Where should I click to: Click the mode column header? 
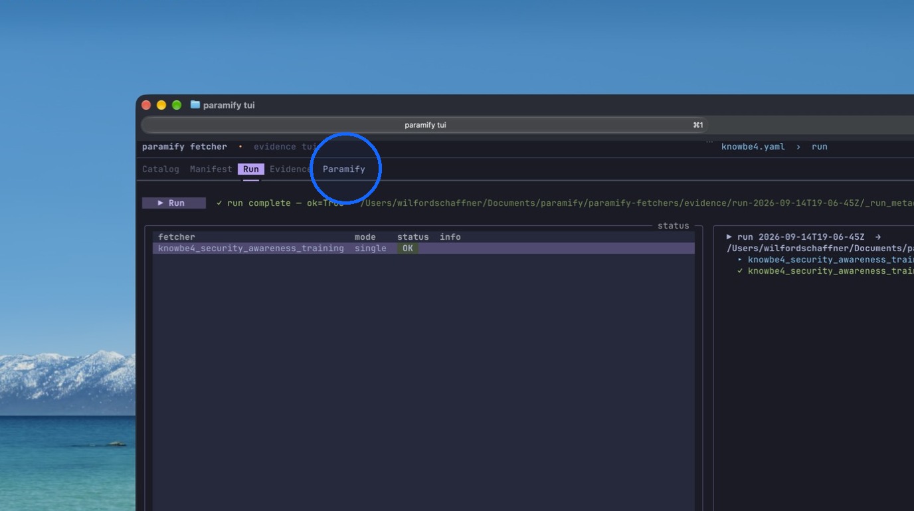tap(365, 237)
